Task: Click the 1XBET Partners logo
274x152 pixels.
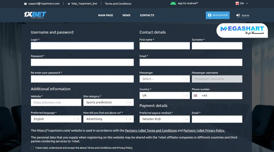Action: point(35,15)
